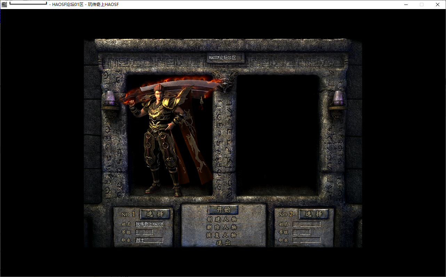
Task: Click the 开始 (Start) button
Action: (x=223, y=210)
